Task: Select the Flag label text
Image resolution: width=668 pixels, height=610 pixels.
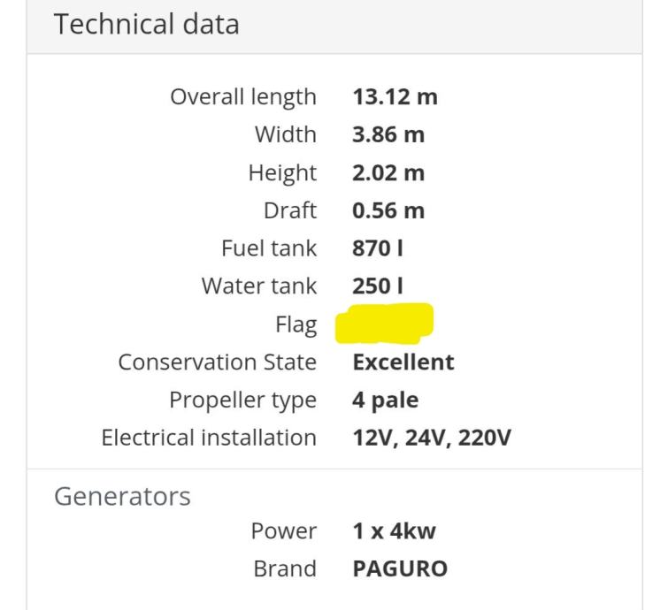Action: [296, 325]
